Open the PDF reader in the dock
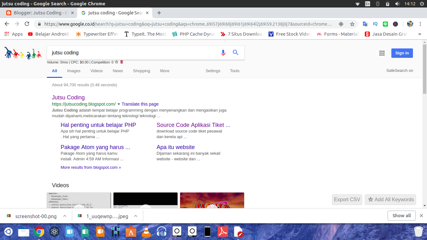427x240 pixels. [223, 232]
